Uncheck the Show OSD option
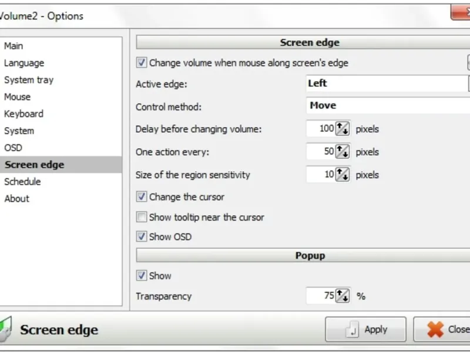470x353 pixels. (x=142, y=237)
